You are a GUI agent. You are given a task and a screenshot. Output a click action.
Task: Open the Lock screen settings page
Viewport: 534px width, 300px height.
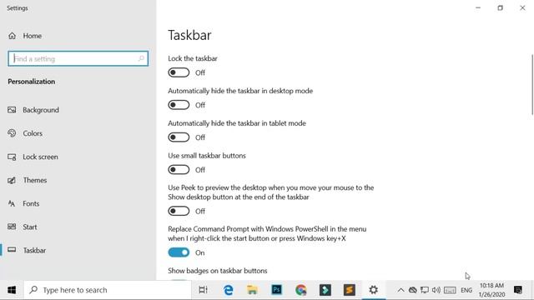click(40, 157)
